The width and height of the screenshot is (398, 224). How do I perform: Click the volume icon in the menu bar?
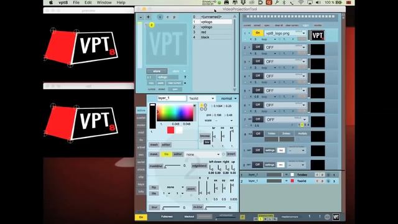click(318, 2)
